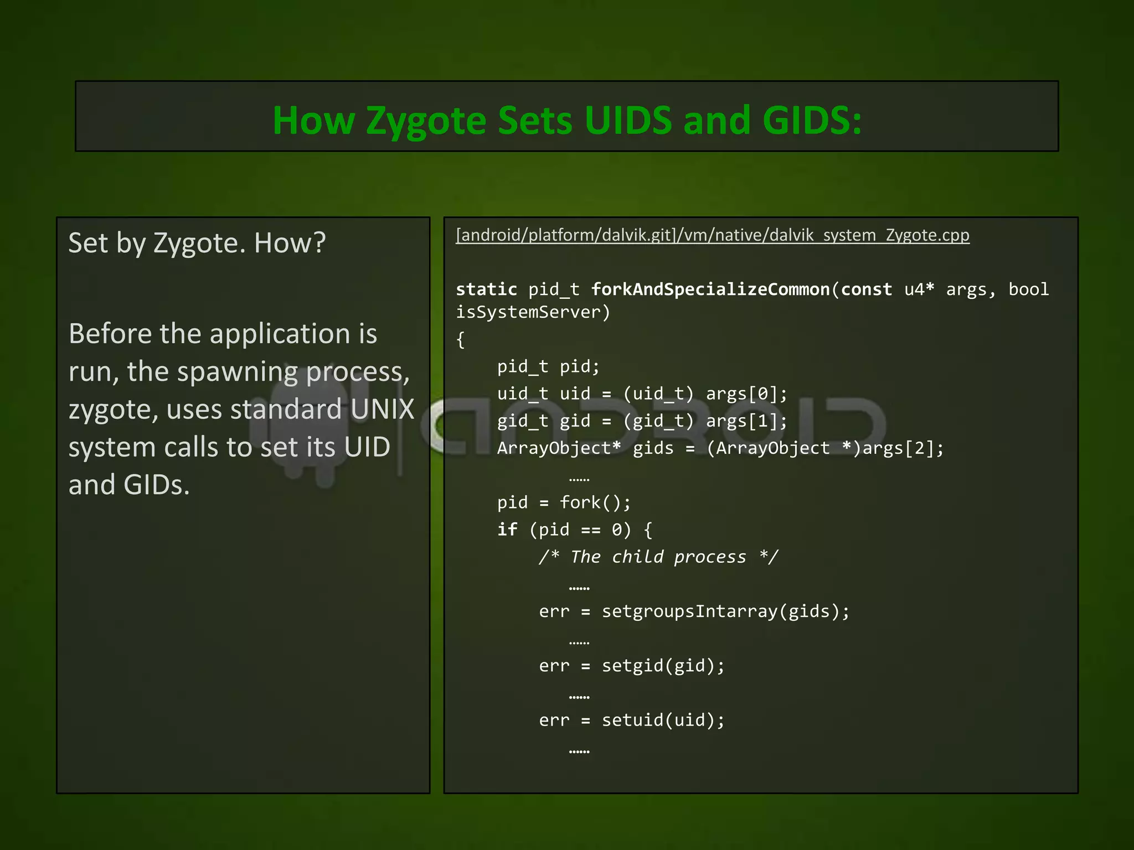Click the line 'err = setuid(uid);'
The width and height of the screenshot is (1134, 850).
[x=632, y=720]
